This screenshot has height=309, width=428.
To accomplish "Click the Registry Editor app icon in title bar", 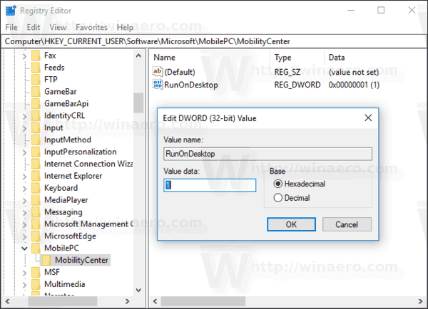I will click(11, 11).
